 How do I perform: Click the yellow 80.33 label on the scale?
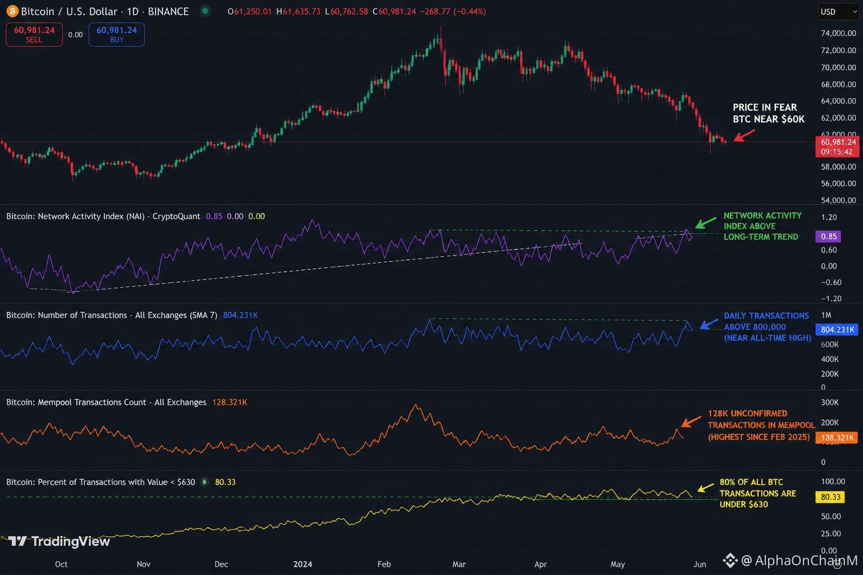pos(830,497)
